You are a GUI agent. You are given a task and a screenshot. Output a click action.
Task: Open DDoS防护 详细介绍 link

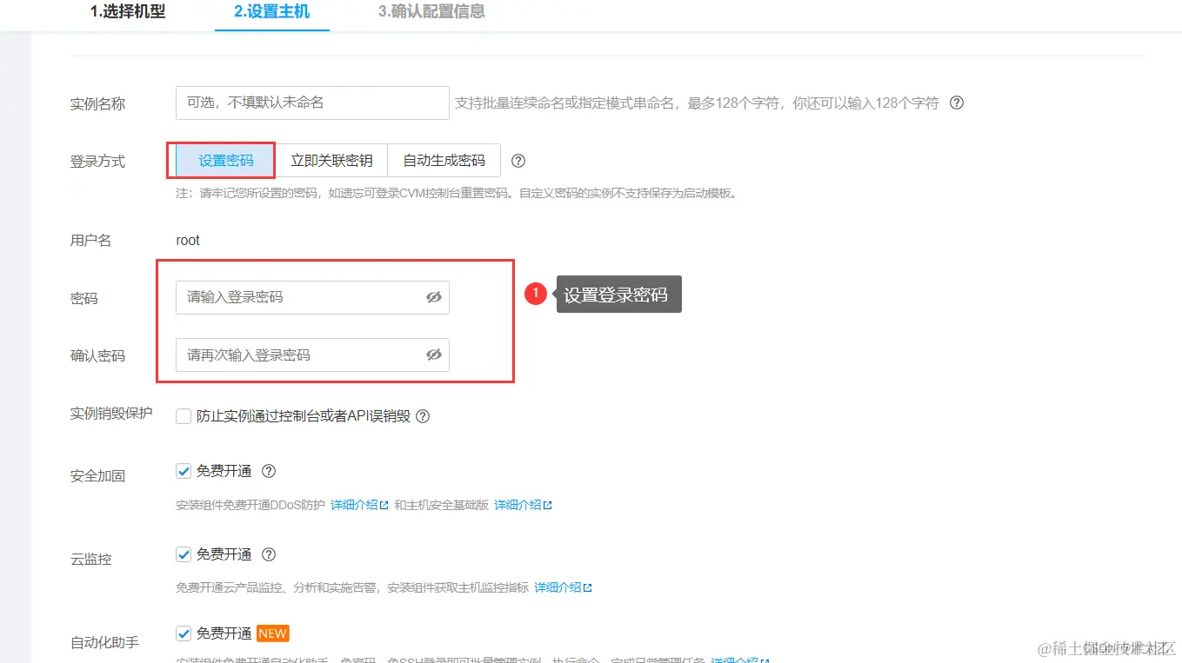coord(354,505)
